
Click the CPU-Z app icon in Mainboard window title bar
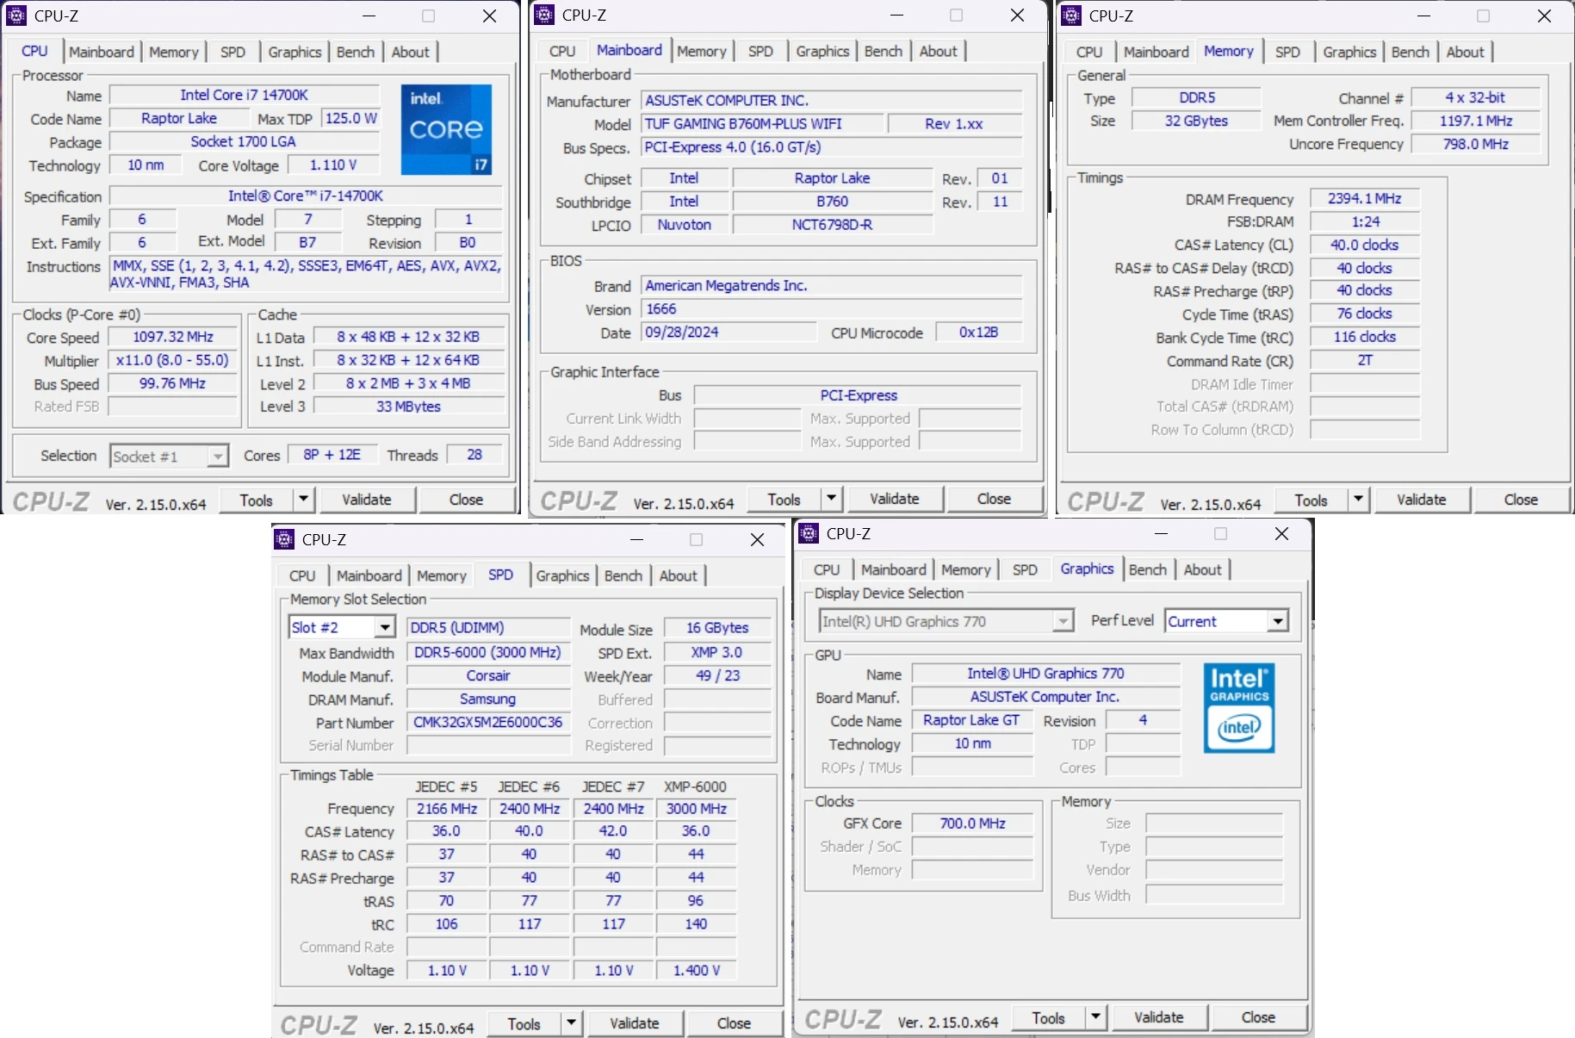click(x=544, y=15)
